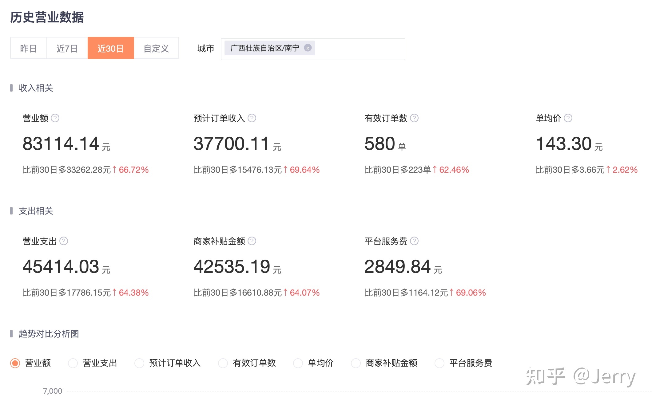Viewport: 652px width, 405px height.
Task: Choose 平台服务费 radio button
Action: click(439, 363)
